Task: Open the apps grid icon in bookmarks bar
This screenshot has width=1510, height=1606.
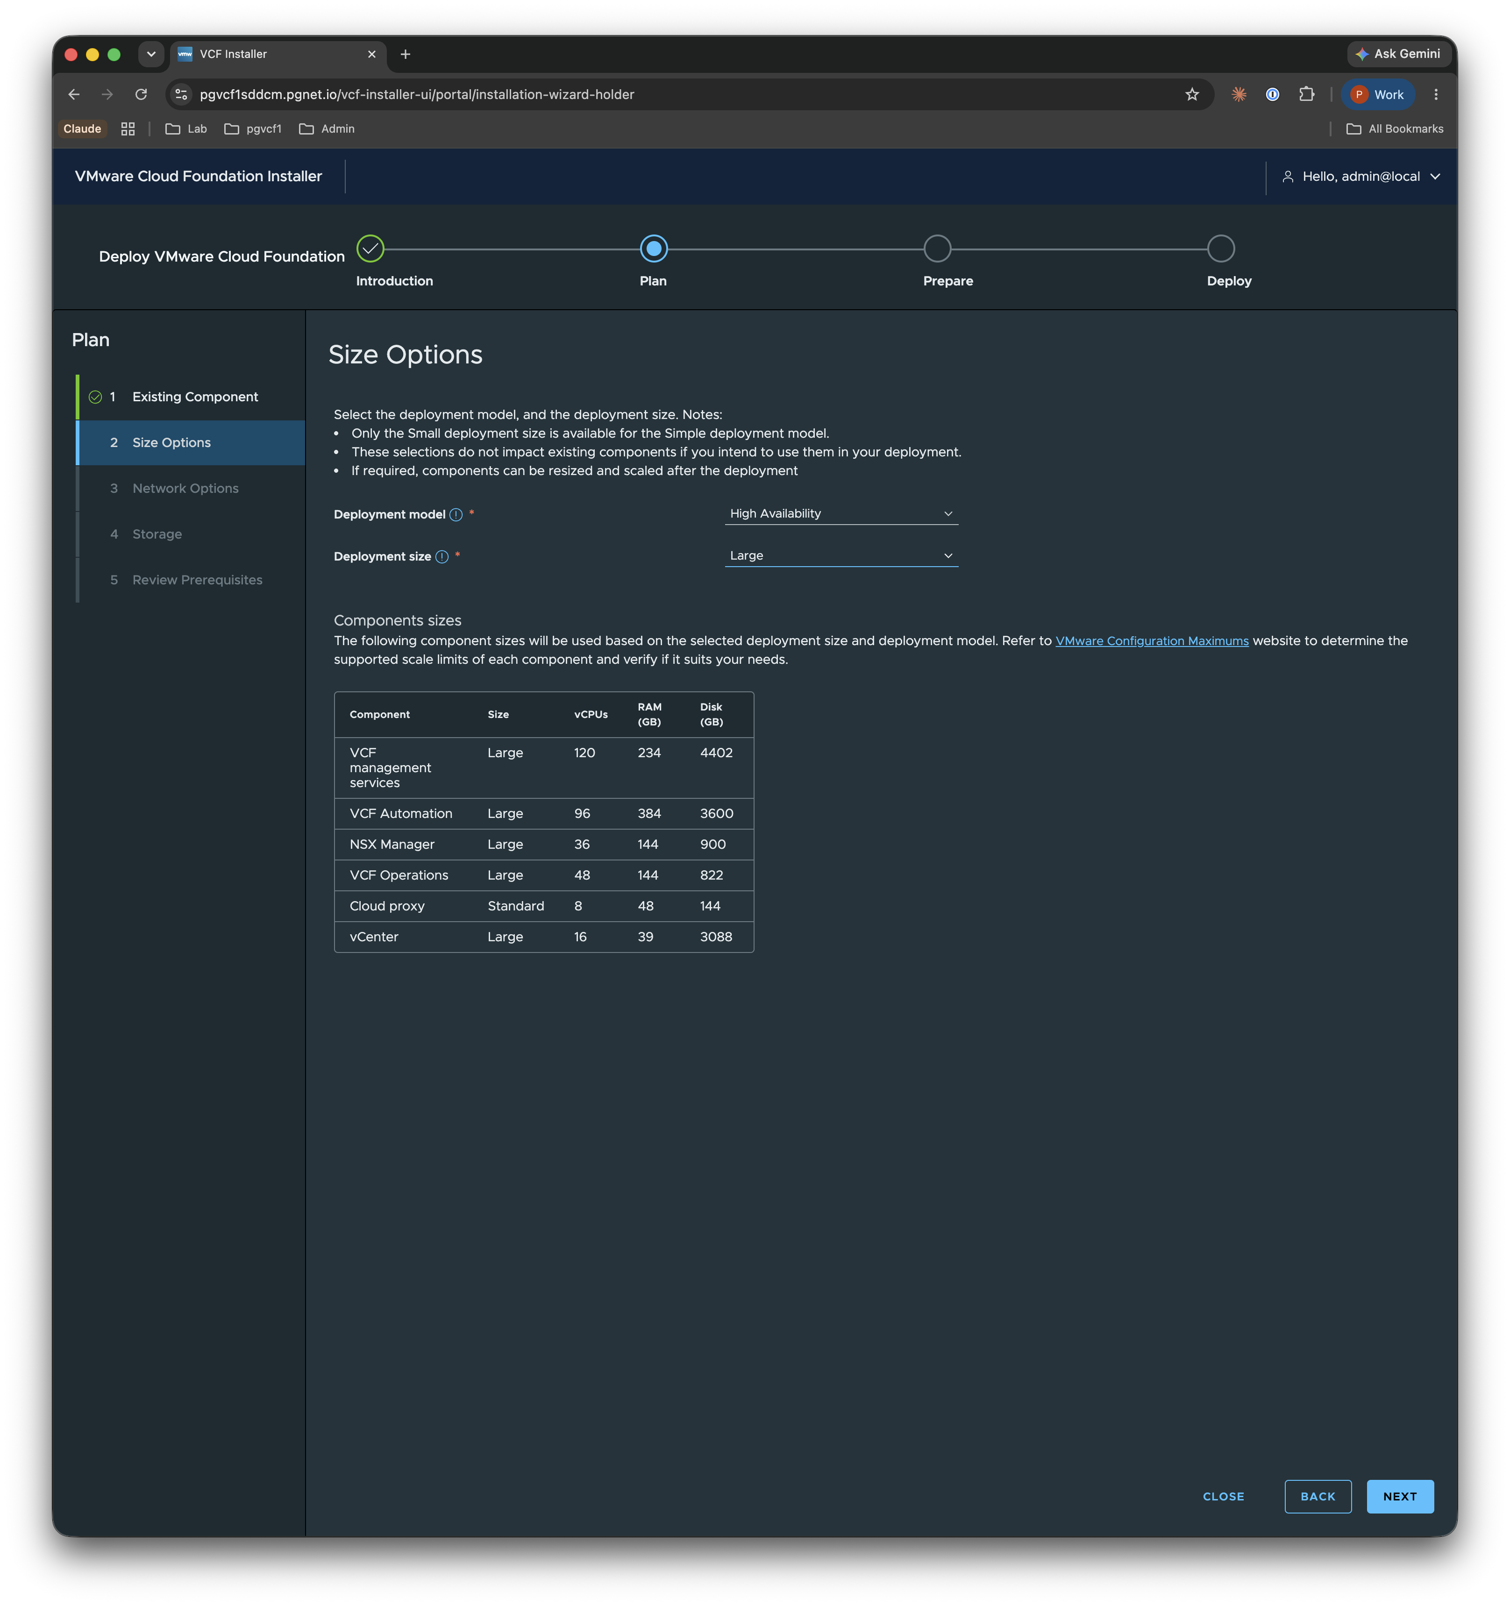Action: pos(128,129)
